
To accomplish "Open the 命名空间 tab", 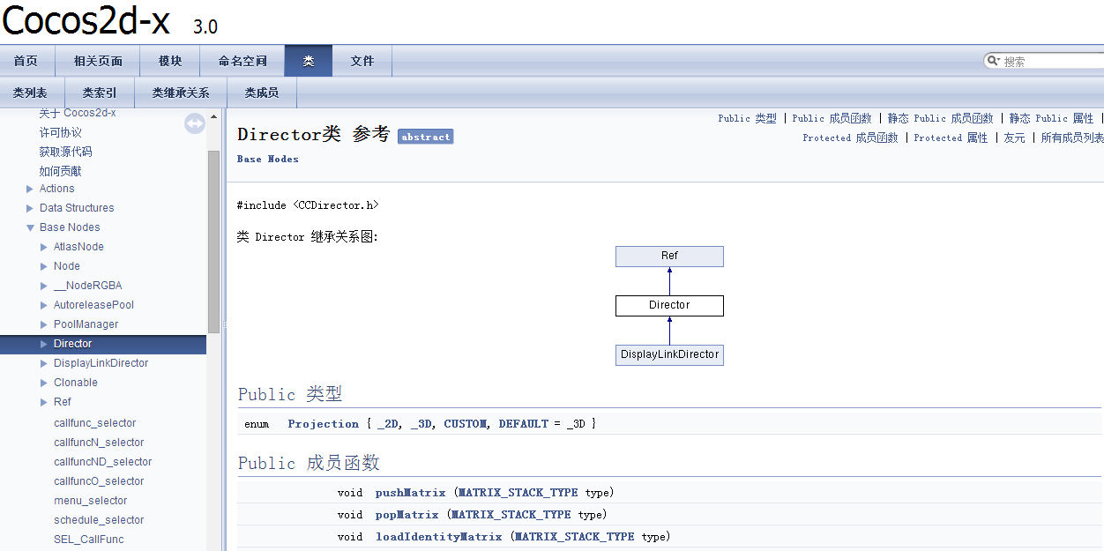I will click(x=242, y=61).
